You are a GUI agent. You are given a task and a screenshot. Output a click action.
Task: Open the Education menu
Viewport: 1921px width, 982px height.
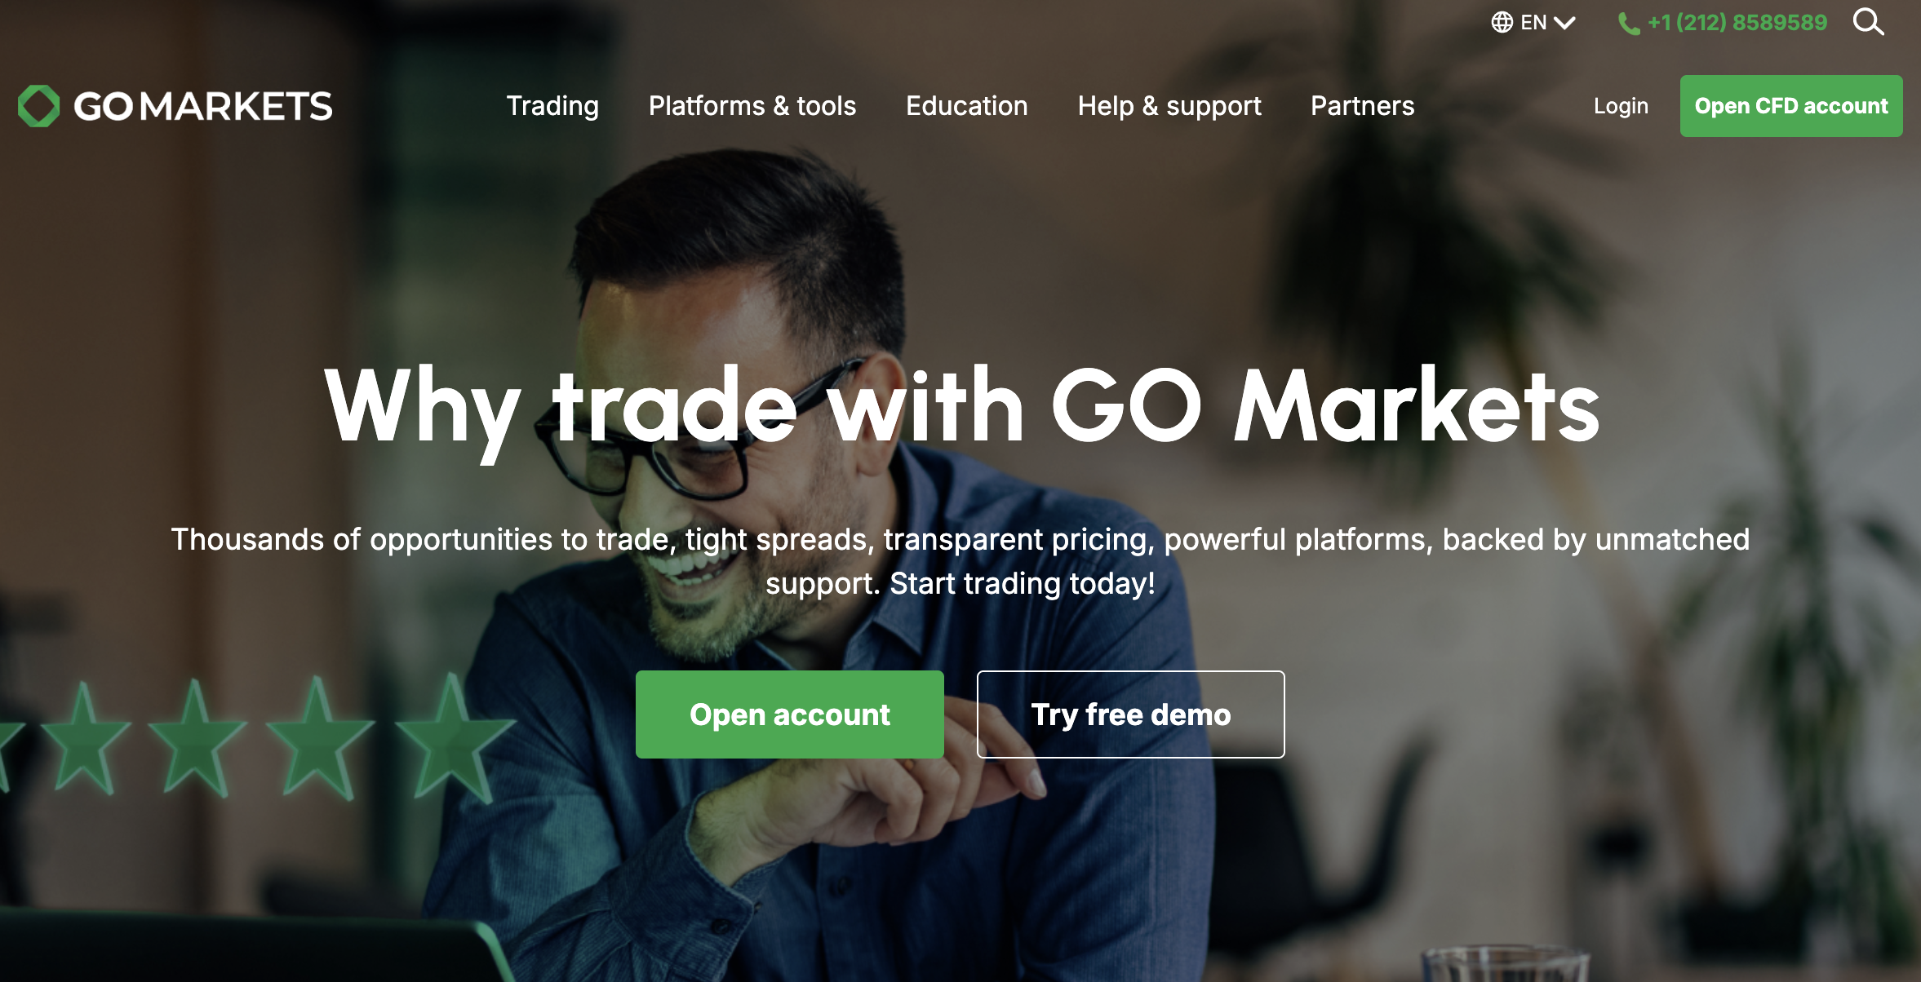tap(967, 106)
